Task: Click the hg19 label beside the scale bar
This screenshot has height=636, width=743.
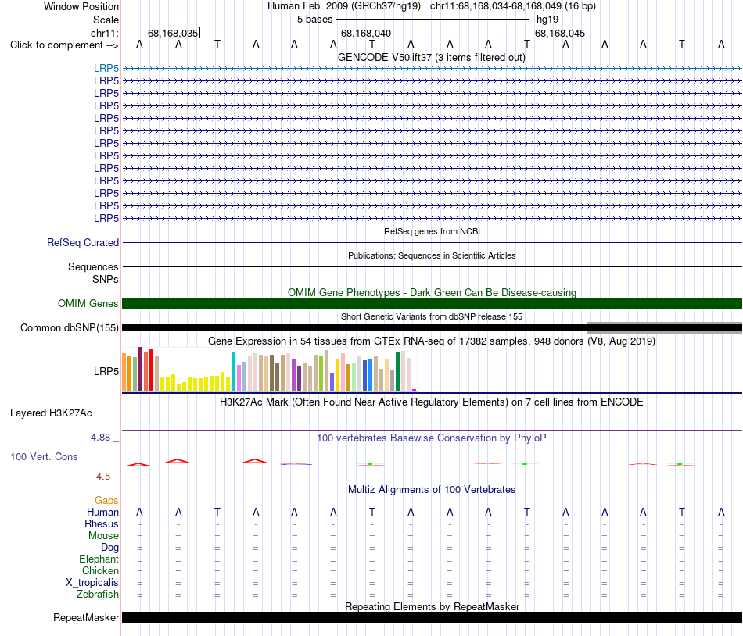Action: tap(547, 20)
